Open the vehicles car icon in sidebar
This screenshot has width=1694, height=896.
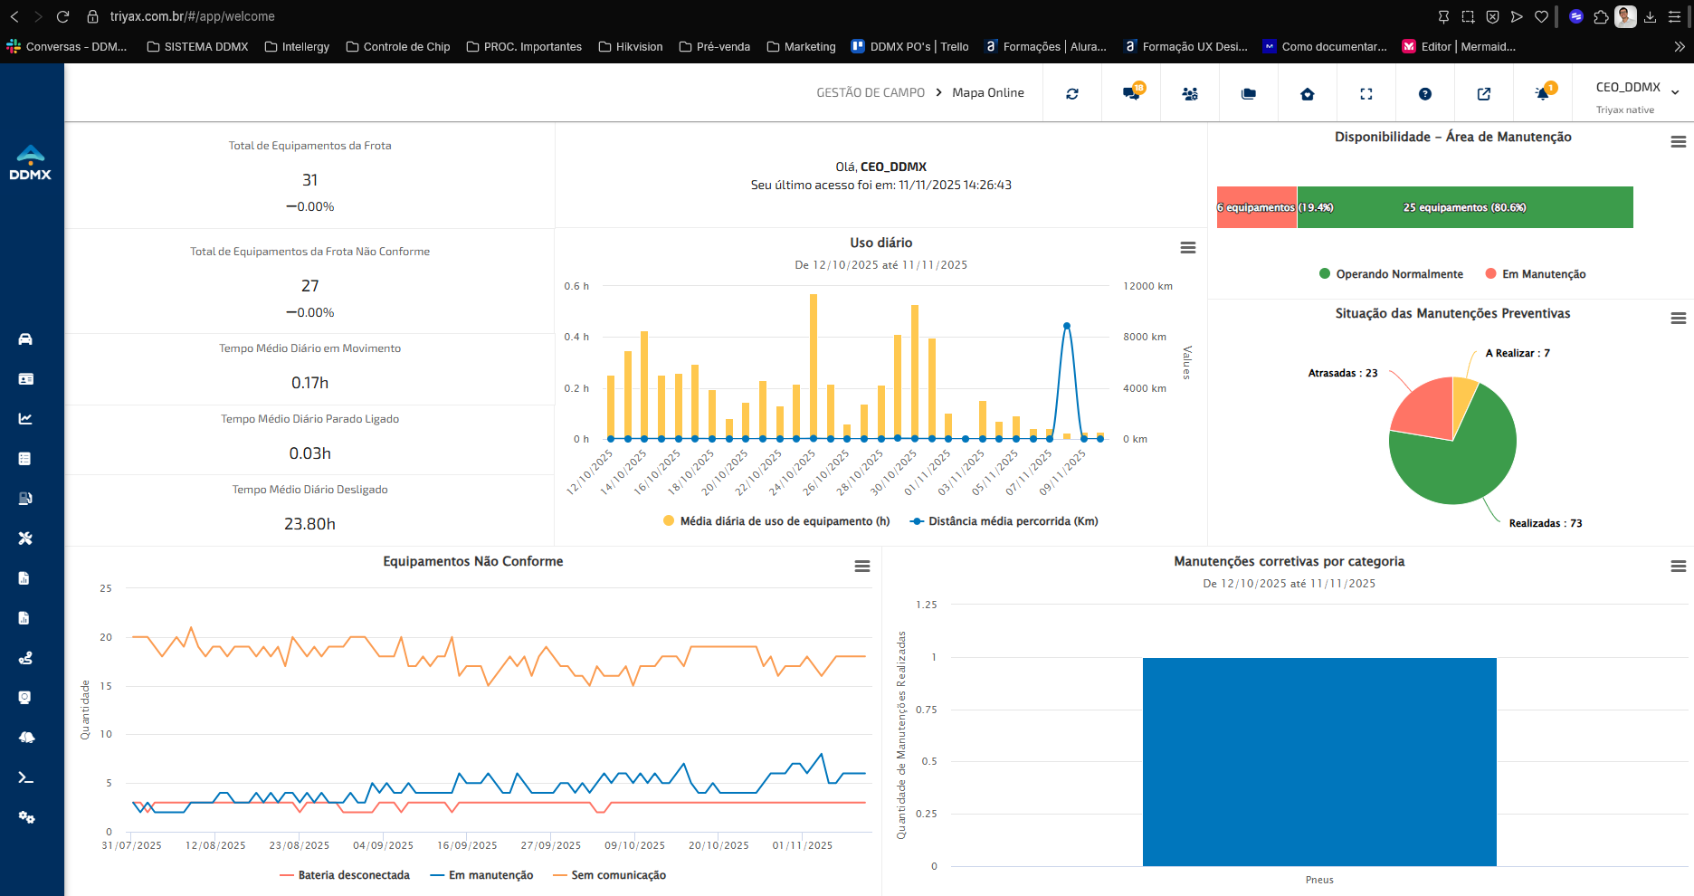(x=25, y=338)
